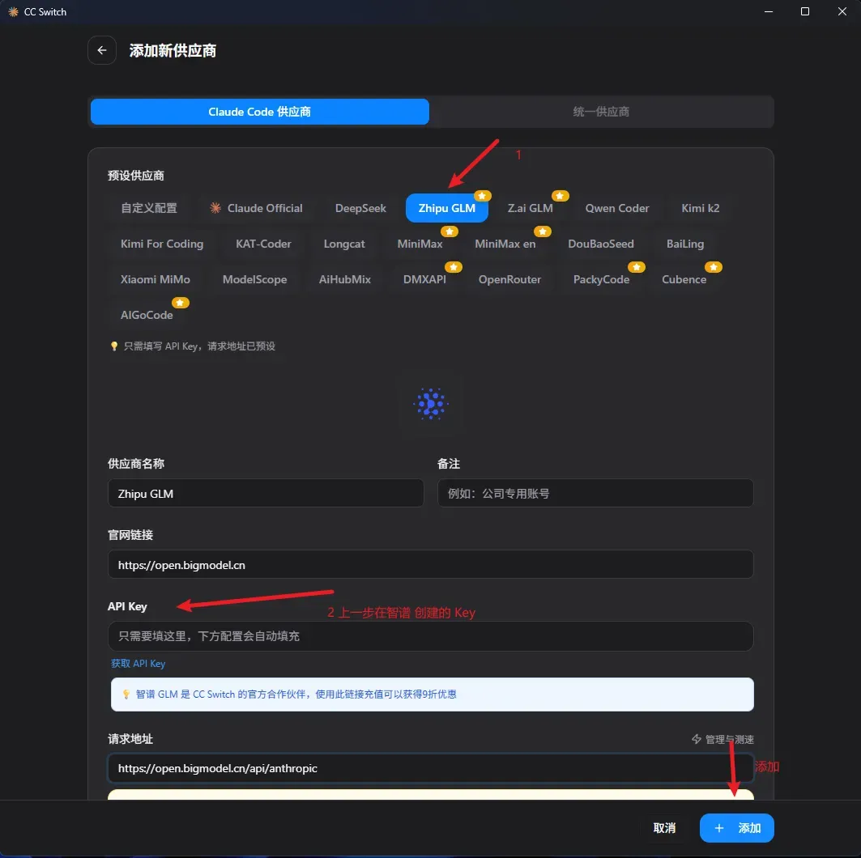The width and height of the screenshot is (861, 858).
Task: Select the Zhipu GLM preset
Action: coord(446,209)
